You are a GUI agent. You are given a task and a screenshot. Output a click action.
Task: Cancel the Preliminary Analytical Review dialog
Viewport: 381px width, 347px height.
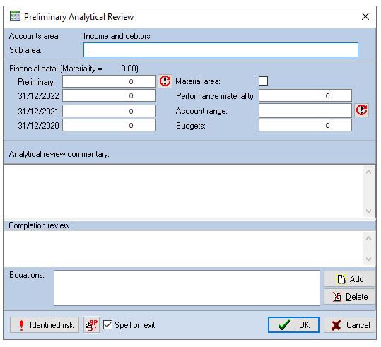(x=350, y=325)
